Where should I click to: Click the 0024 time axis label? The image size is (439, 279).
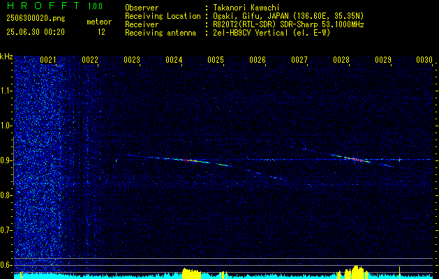click(174, 59)
